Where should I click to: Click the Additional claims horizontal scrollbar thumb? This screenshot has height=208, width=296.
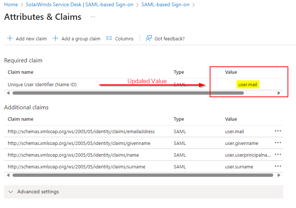tap(143, 175)
